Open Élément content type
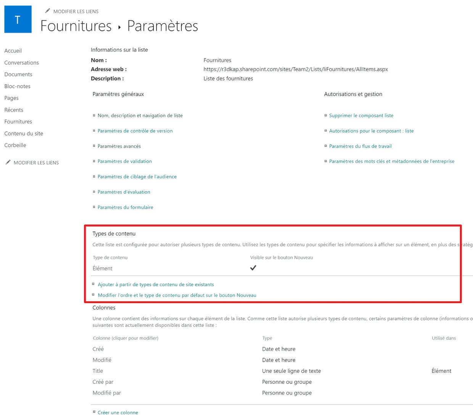The height and width of the screenshot is (415, 473). click(103, 268)
